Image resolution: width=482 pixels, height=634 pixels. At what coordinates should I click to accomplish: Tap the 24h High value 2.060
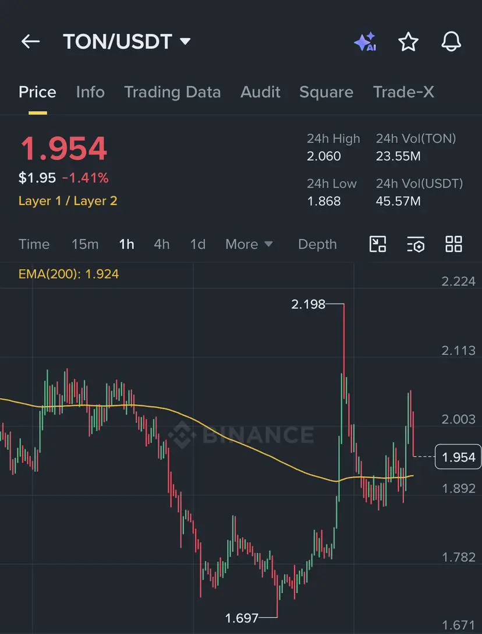(x=324, y=156)
